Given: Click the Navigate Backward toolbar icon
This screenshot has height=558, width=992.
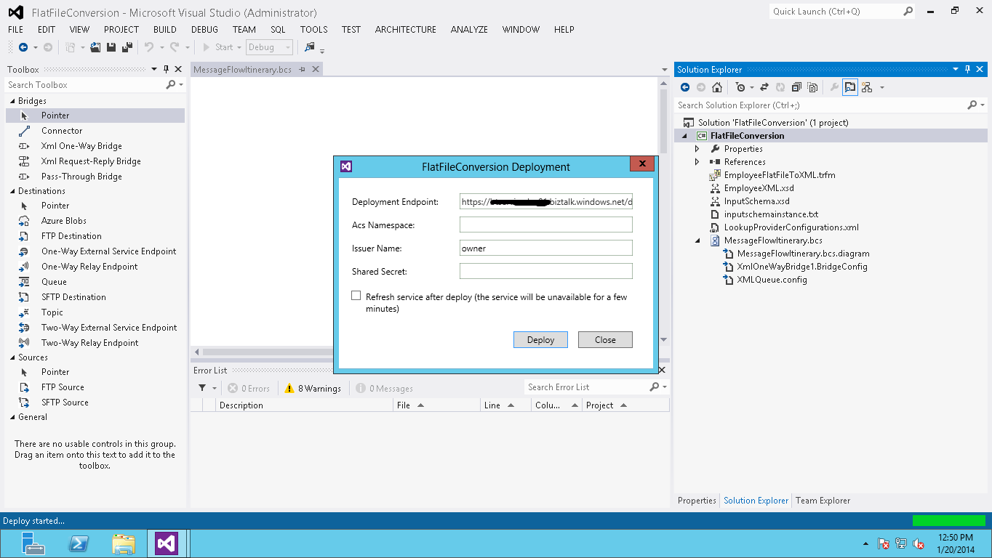Looking at the screenshot, I should pyautogui.click(x=23, y=47).
